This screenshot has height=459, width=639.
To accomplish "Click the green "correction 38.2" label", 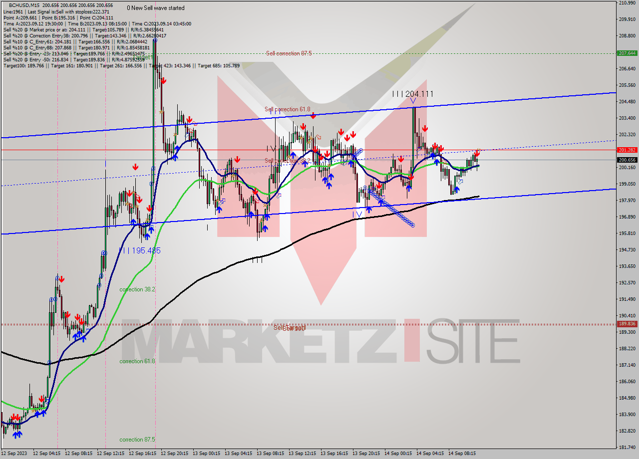I will tap(137, 289).
